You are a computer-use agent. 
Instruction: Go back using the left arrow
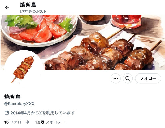(7, 7)
